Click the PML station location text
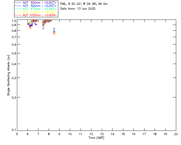Screen dimensions: 181x145 click(84, 4)
